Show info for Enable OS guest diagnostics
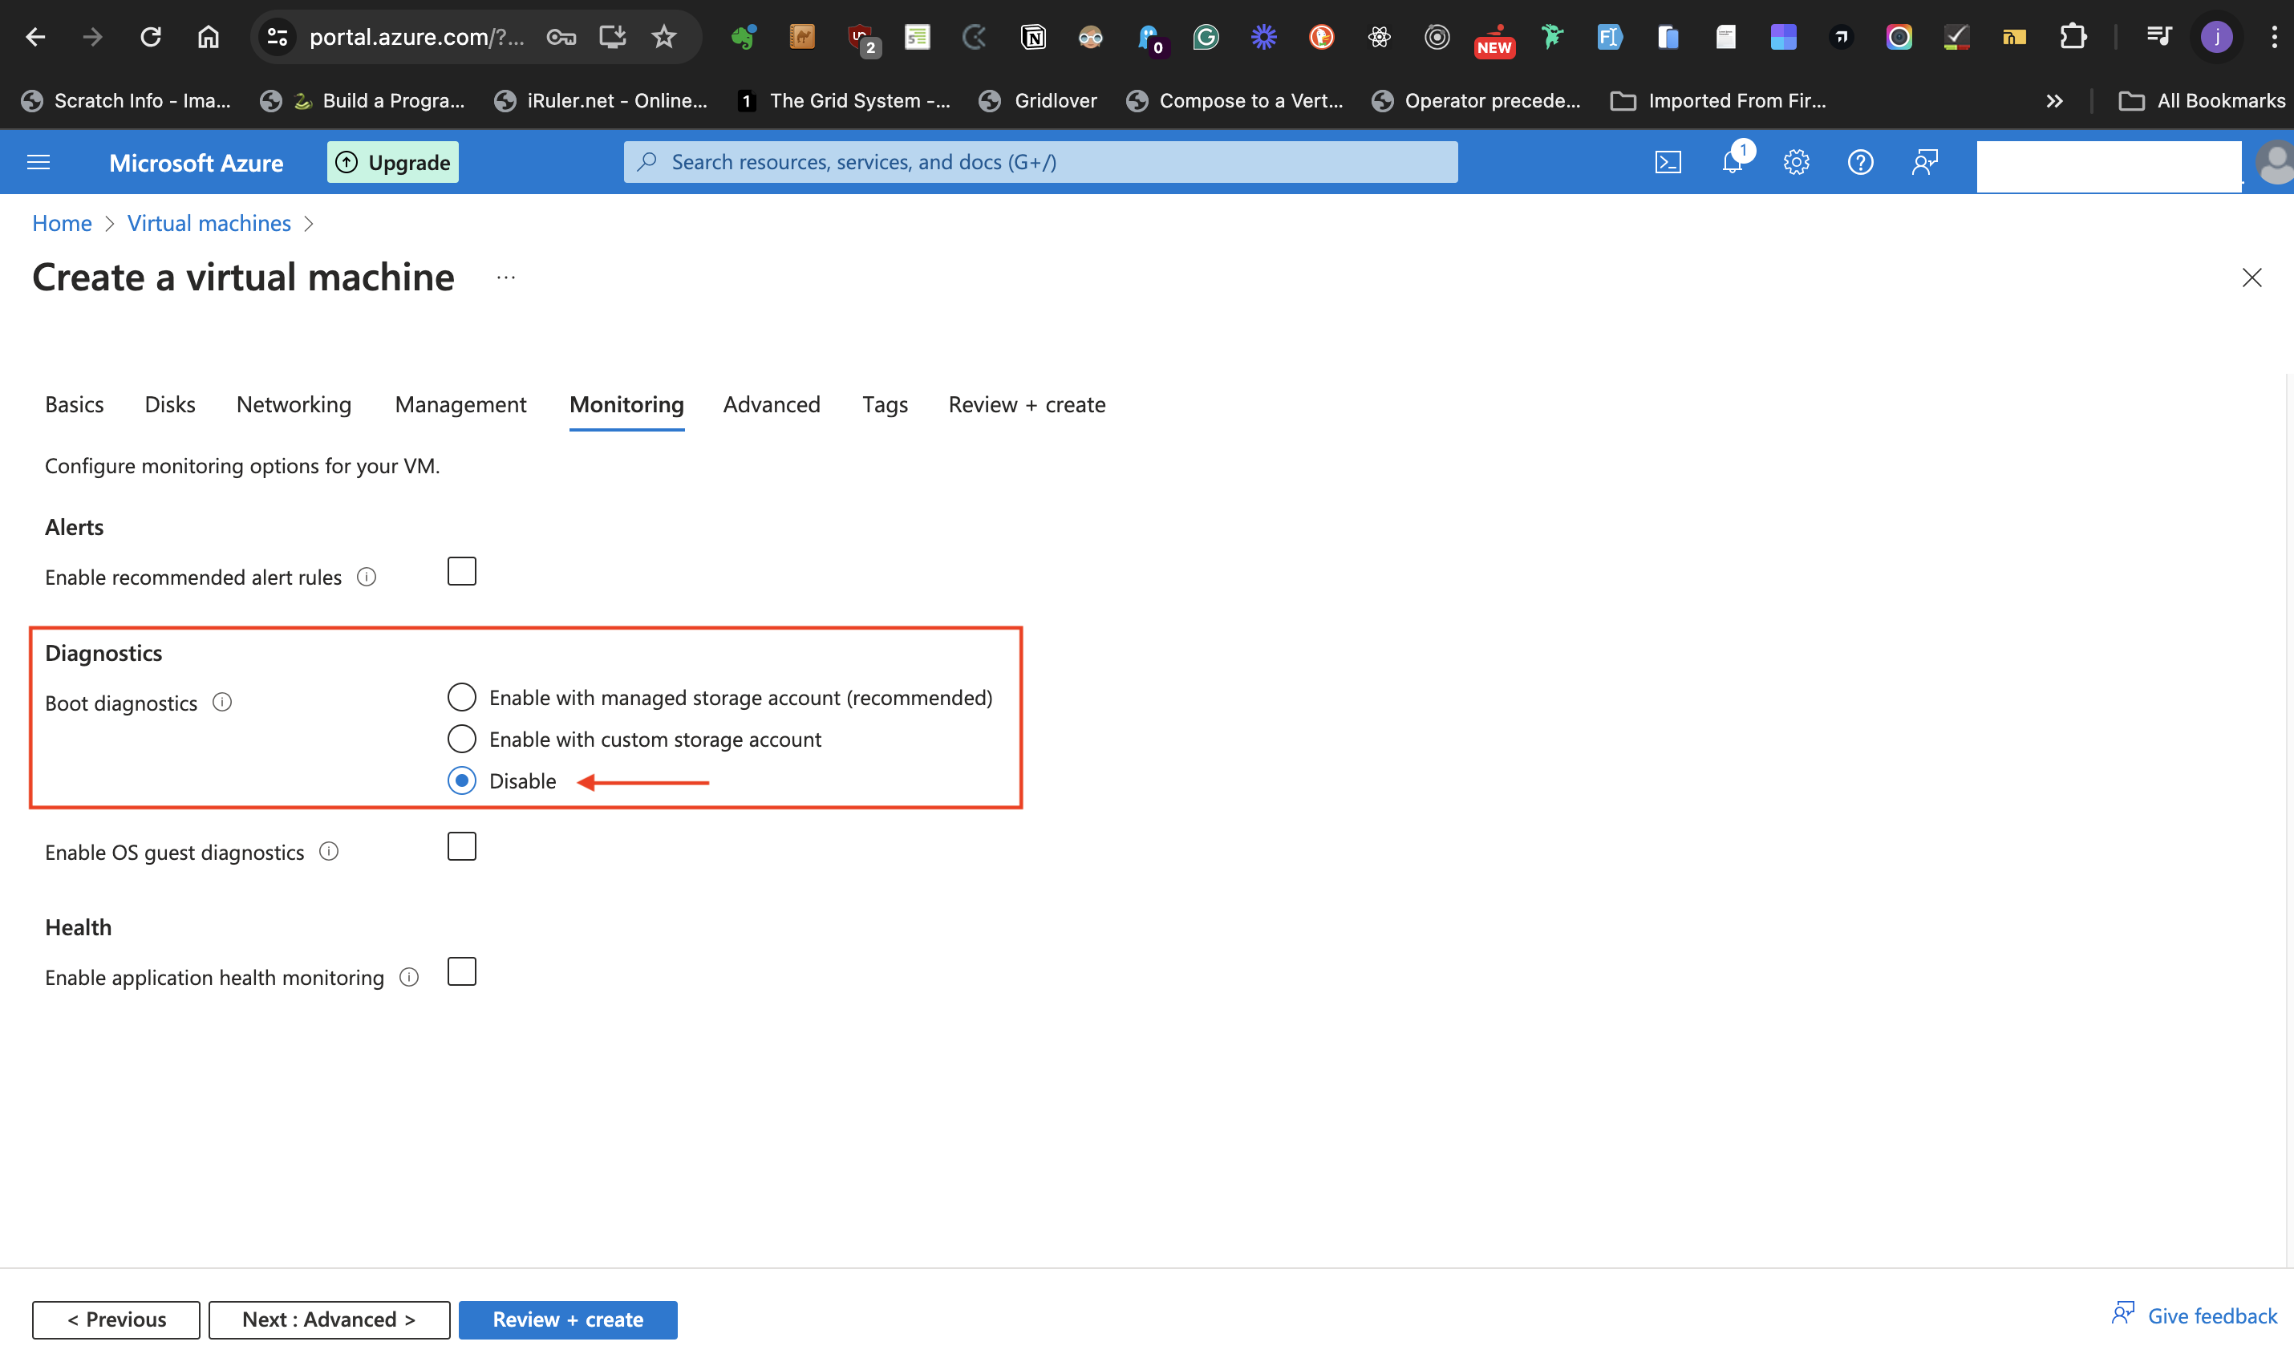The width and height of the screenshot is (2294, 1370). [329, 851]
